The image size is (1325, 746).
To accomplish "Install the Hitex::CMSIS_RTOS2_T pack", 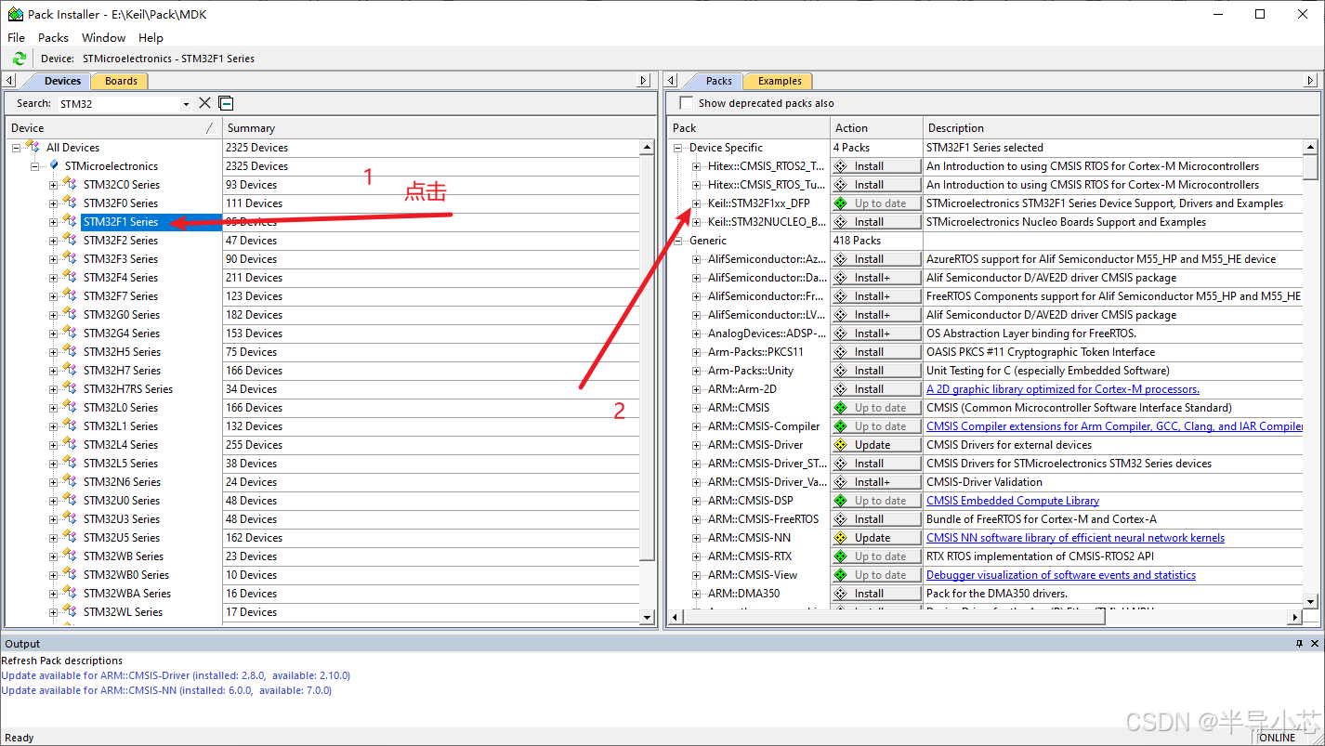I will tap(876, 166).
